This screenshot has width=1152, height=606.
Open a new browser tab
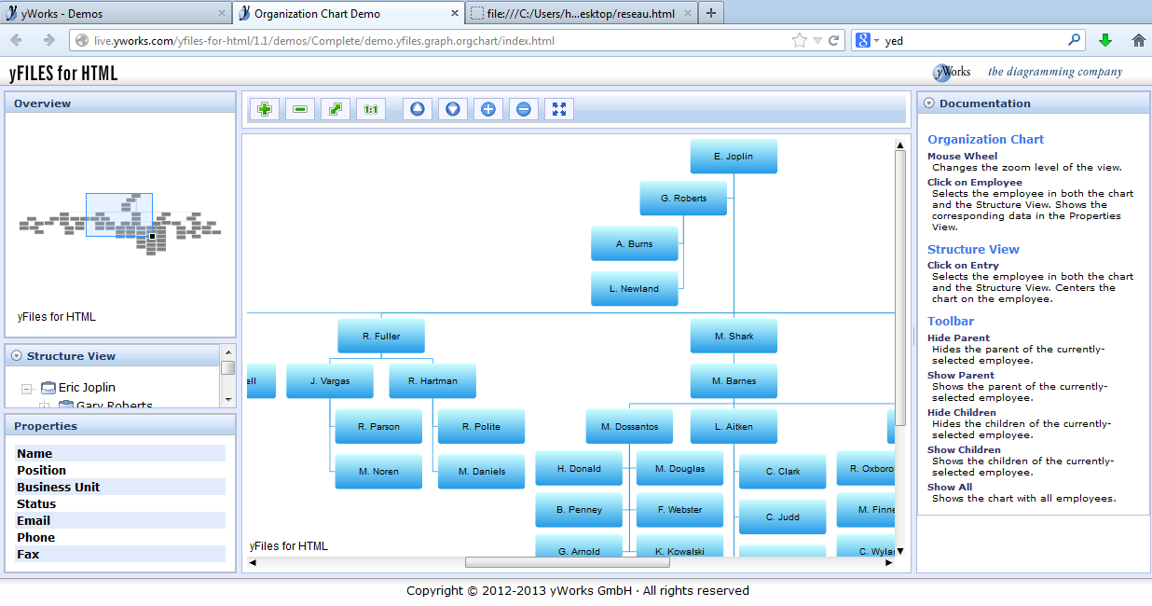click(x=711, y=13)
